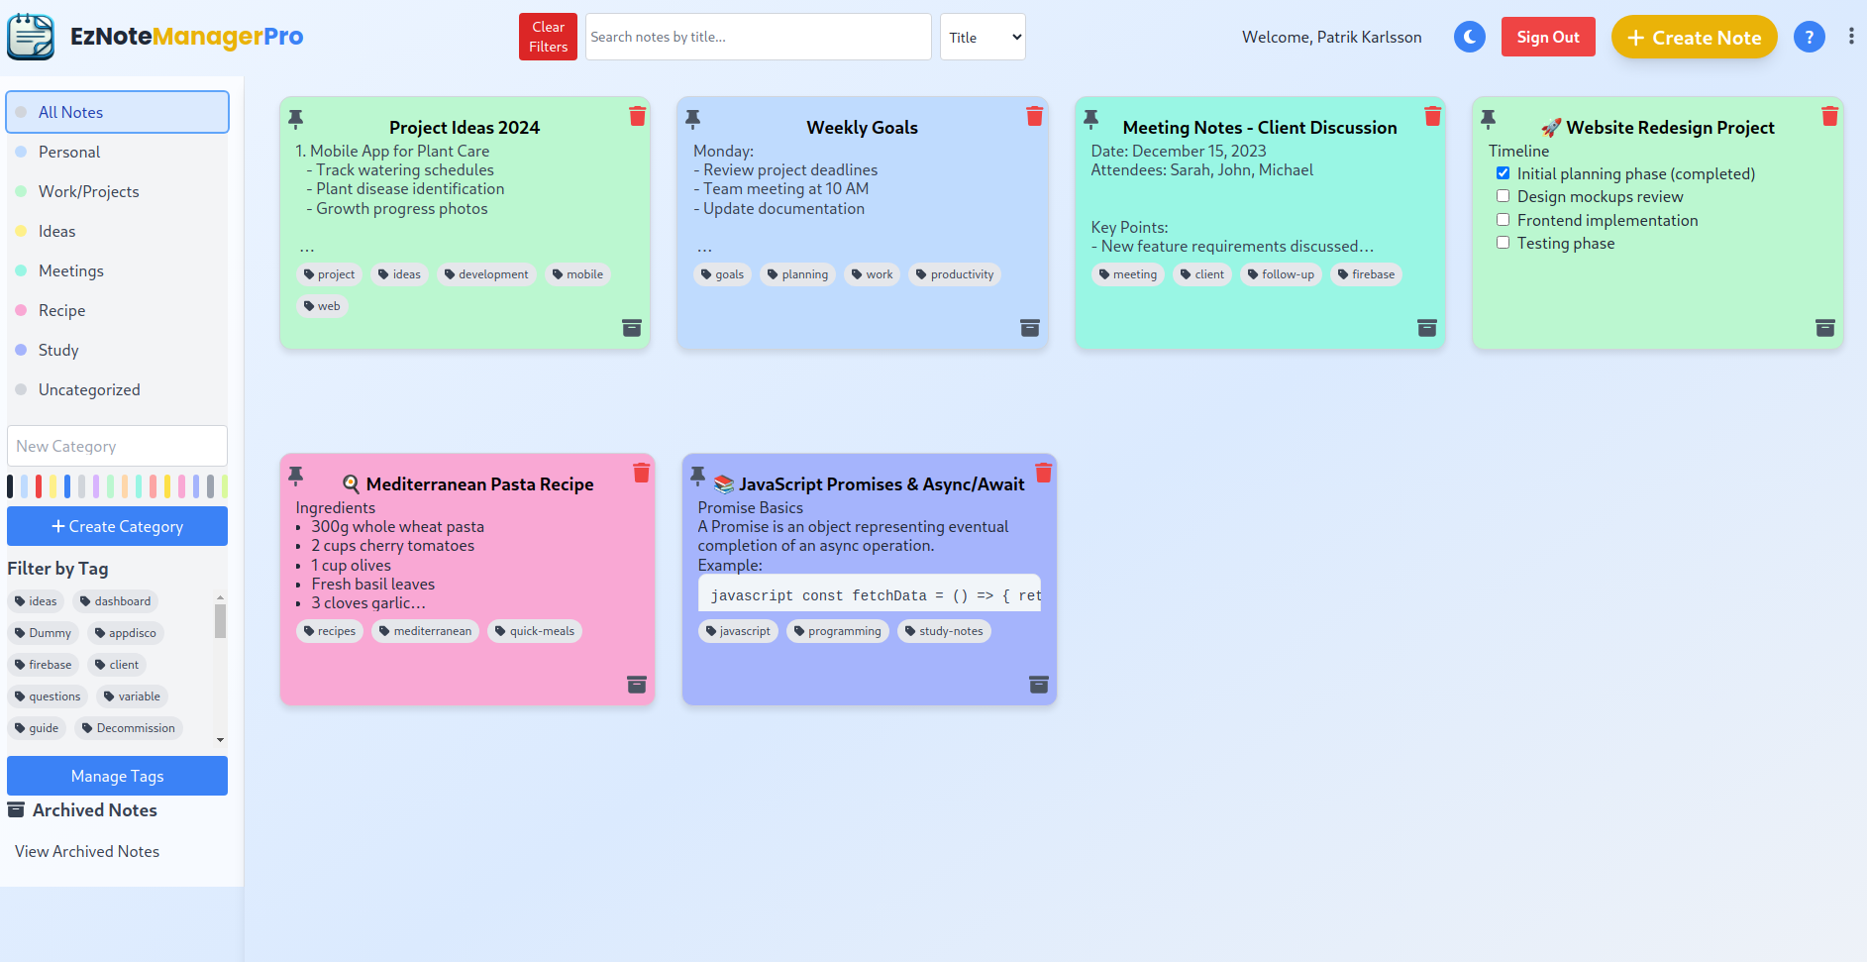Pin the JavaScript Promises note
Screen dimensions: 1867x962
pyautogui.click(x=697, y=476)
